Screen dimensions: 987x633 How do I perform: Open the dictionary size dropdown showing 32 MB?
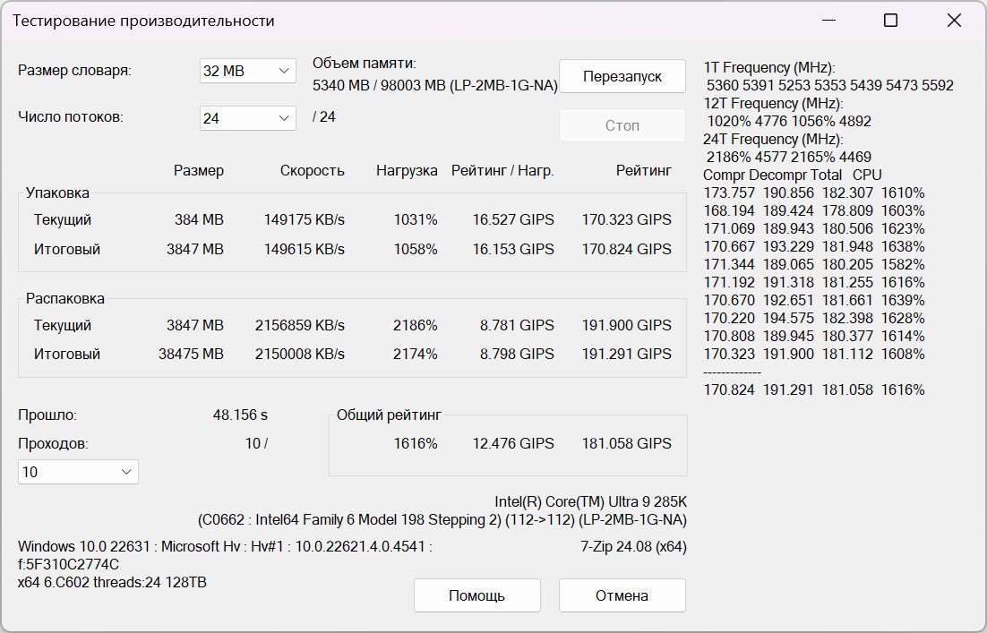coord(247,71)
